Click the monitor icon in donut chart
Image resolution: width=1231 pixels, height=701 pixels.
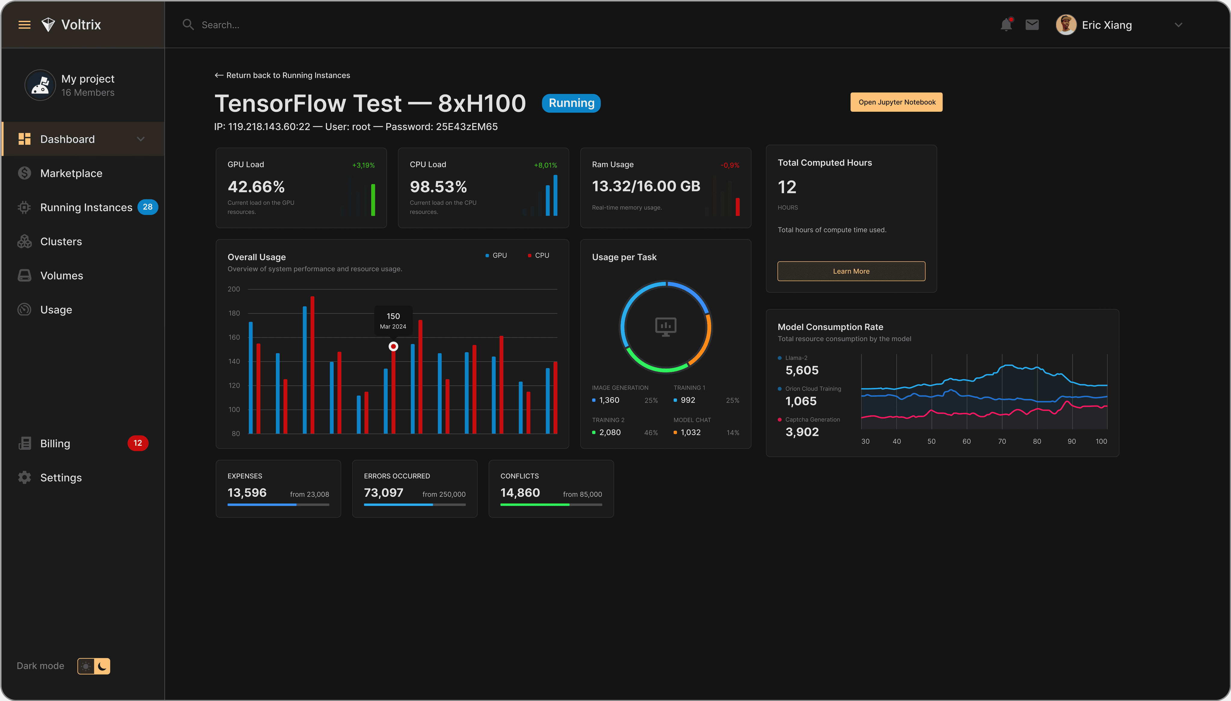[x=666, y=327]
